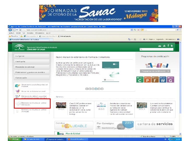The width and height of the screenshot is (188, 141).
Task: Click the green ME jora C icon
Action: coord(140,79)
